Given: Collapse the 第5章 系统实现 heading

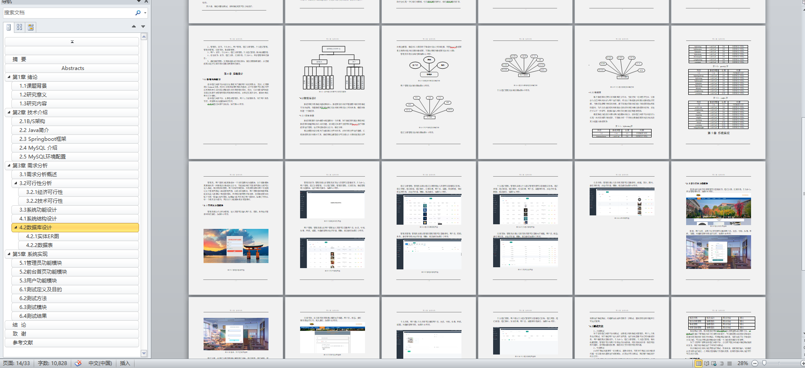Looking at the screenshot, I should [x=9, y=254].
